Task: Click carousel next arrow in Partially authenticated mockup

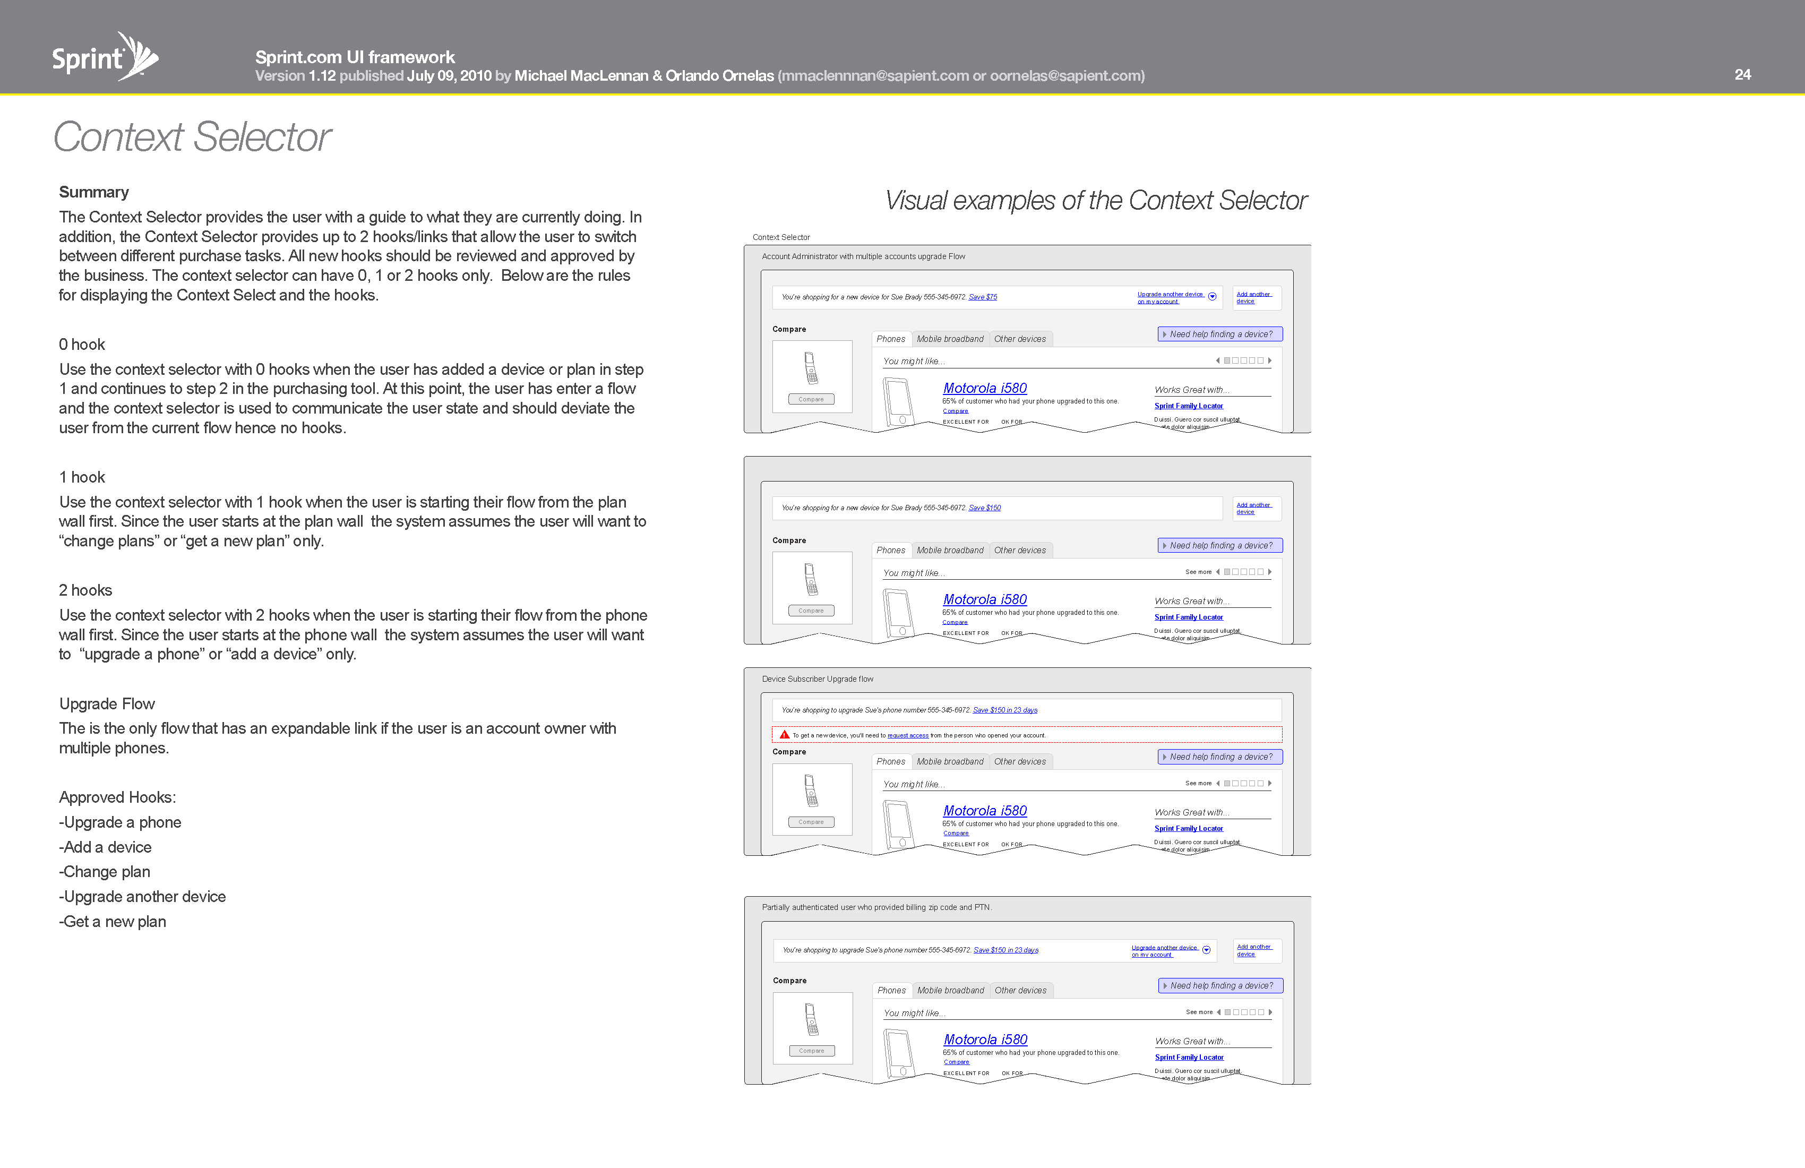Action: pyautogui.click(x=1270, y=1012)
